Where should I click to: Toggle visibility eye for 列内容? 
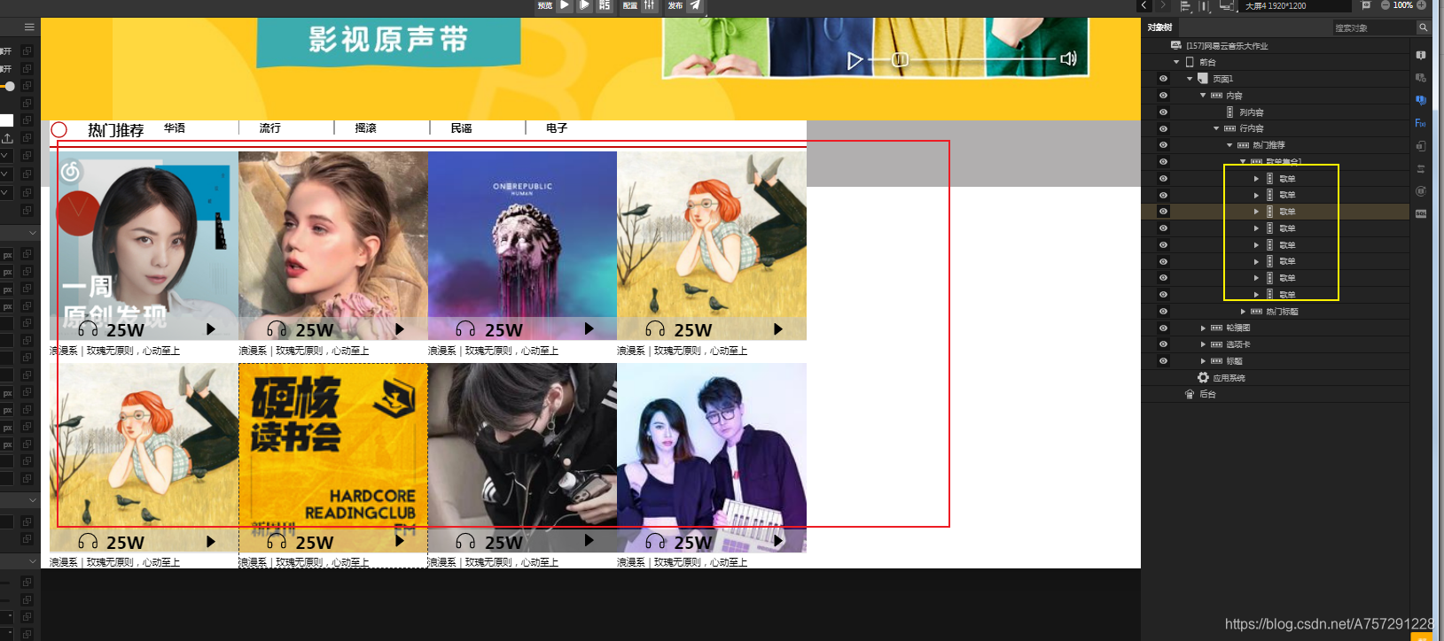pos(1163,112)
